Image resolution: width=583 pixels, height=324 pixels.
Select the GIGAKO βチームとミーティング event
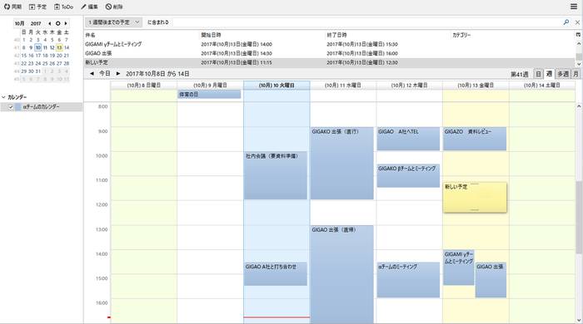tap(408, 176)
